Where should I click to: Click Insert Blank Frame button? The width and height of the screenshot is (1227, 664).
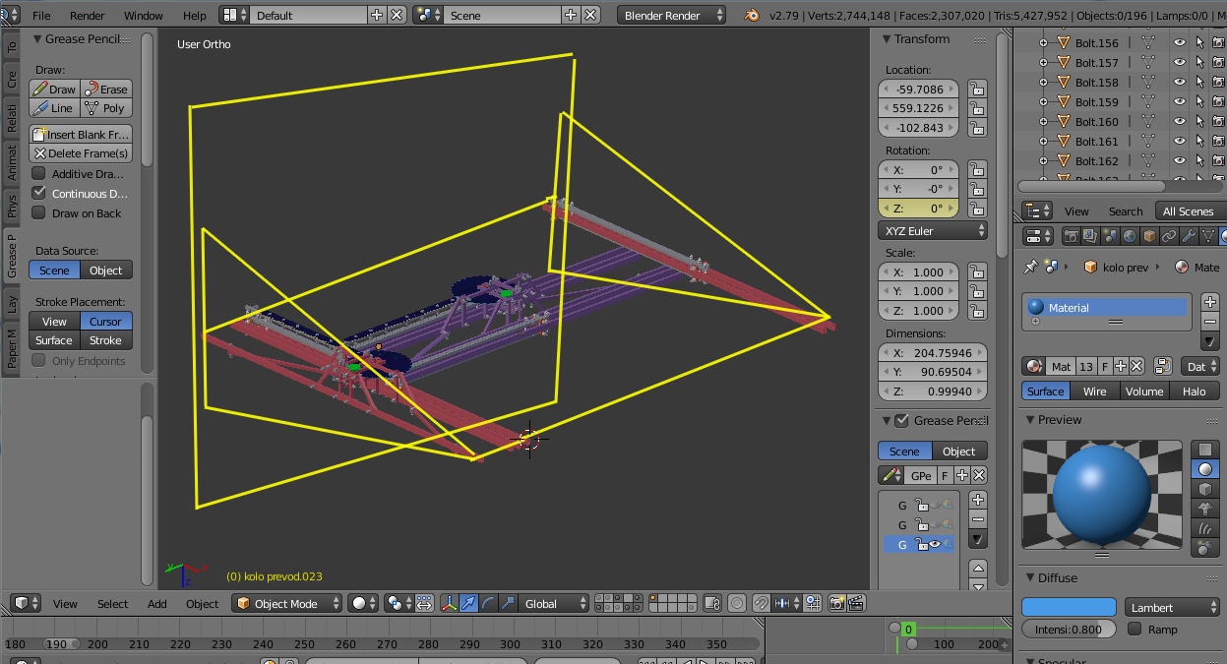pos(81,134)
